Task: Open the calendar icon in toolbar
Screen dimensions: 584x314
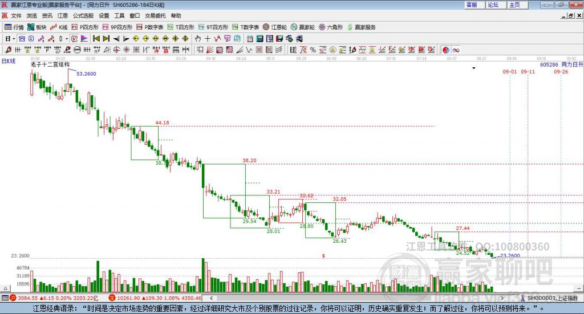Action: point(250,39)
